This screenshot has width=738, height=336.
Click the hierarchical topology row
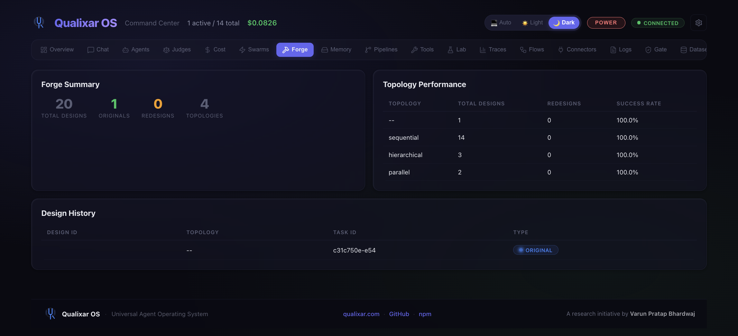click(540, 155)
